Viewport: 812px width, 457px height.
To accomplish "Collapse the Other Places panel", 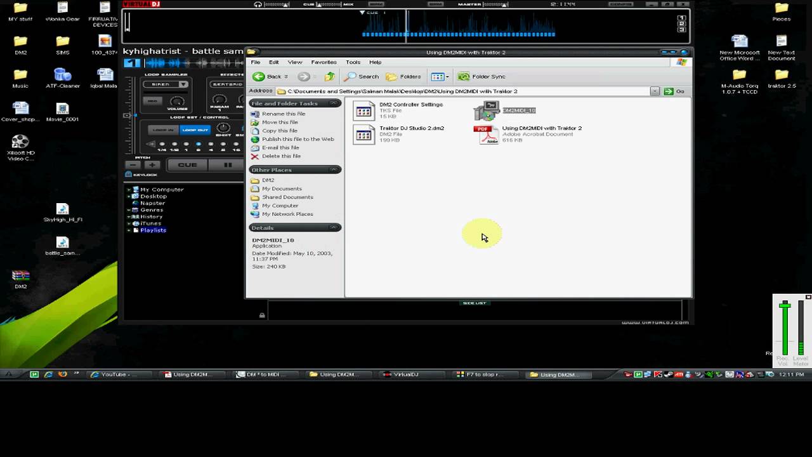I will (334, 170).
